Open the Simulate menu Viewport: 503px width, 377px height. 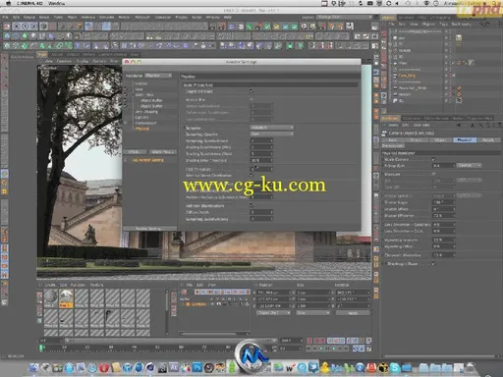point(106,17)
